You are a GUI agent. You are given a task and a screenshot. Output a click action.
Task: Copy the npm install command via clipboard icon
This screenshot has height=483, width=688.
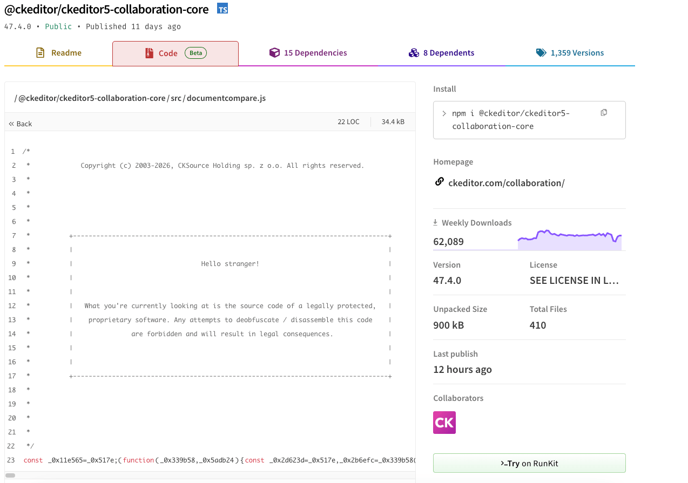click(603, 112)
